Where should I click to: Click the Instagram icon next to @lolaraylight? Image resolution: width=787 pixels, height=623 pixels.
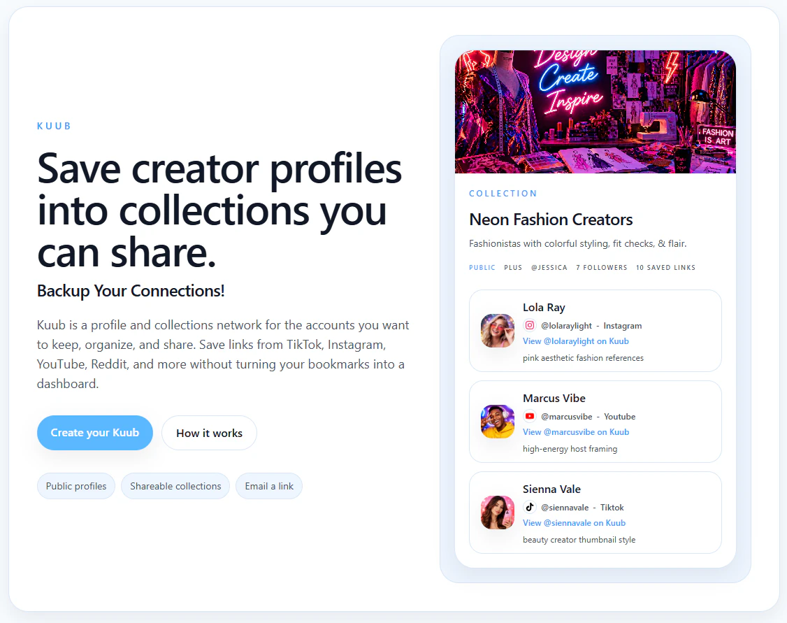530,325
